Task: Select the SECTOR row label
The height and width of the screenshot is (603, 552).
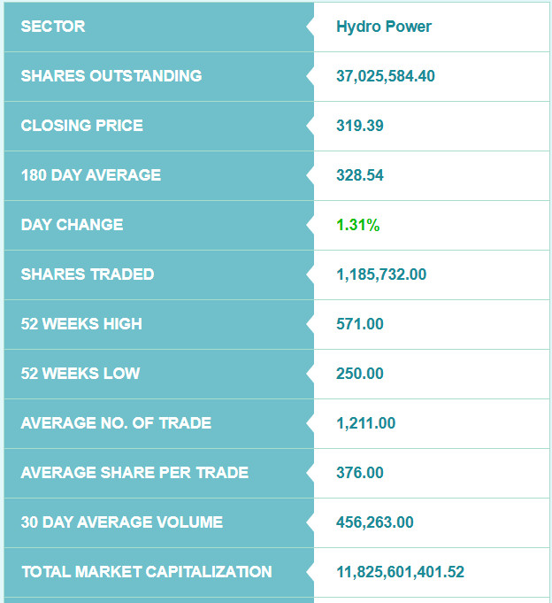Action: (x=53, y=27)
